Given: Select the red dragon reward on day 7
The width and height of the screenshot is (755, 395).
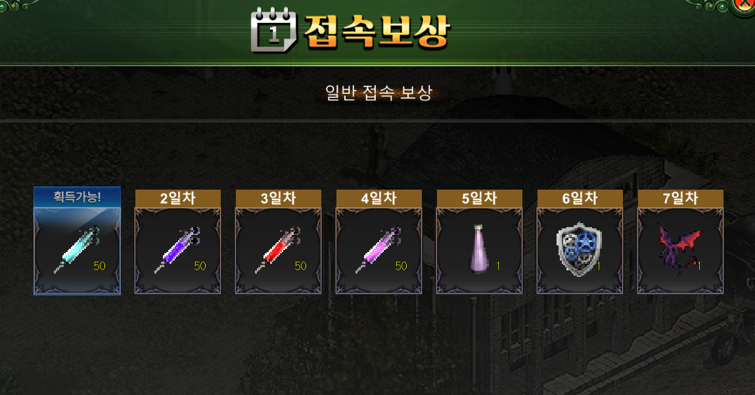Looking at the screenshot, I should (x=680, y=251).
